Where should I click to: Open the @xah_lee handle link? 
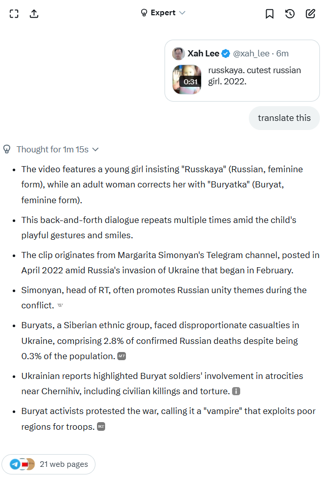pos(251,54)
